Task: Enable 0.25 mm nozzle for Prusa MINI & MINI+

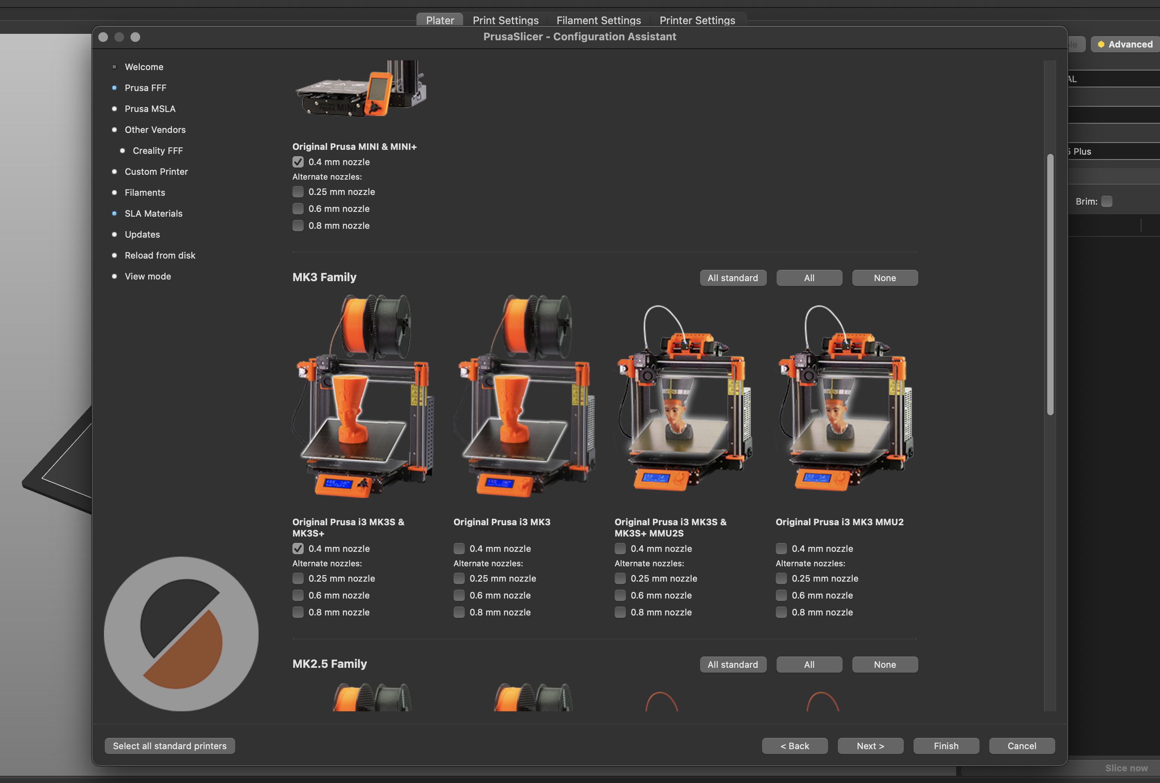Action: click(298, 192)
